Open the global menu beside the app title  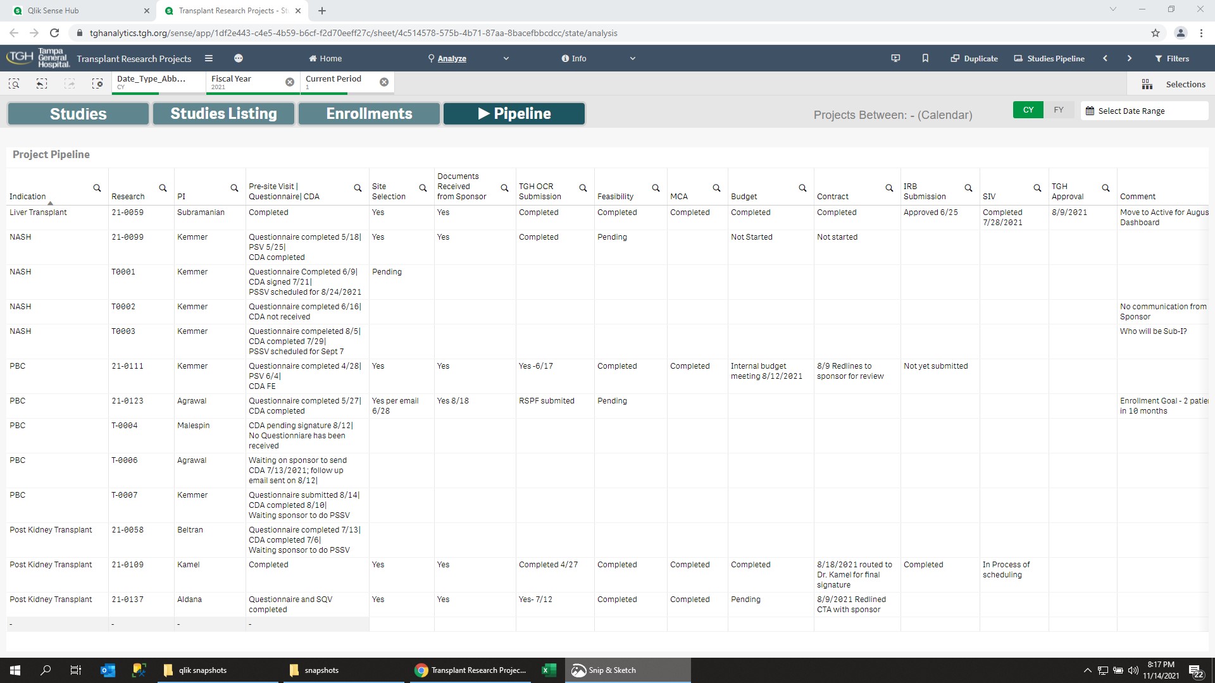(x=239, y=58)
